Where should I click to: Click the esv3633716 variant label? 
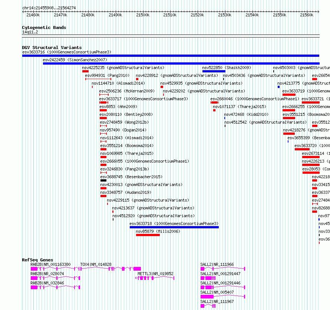[x=67, y=52]
